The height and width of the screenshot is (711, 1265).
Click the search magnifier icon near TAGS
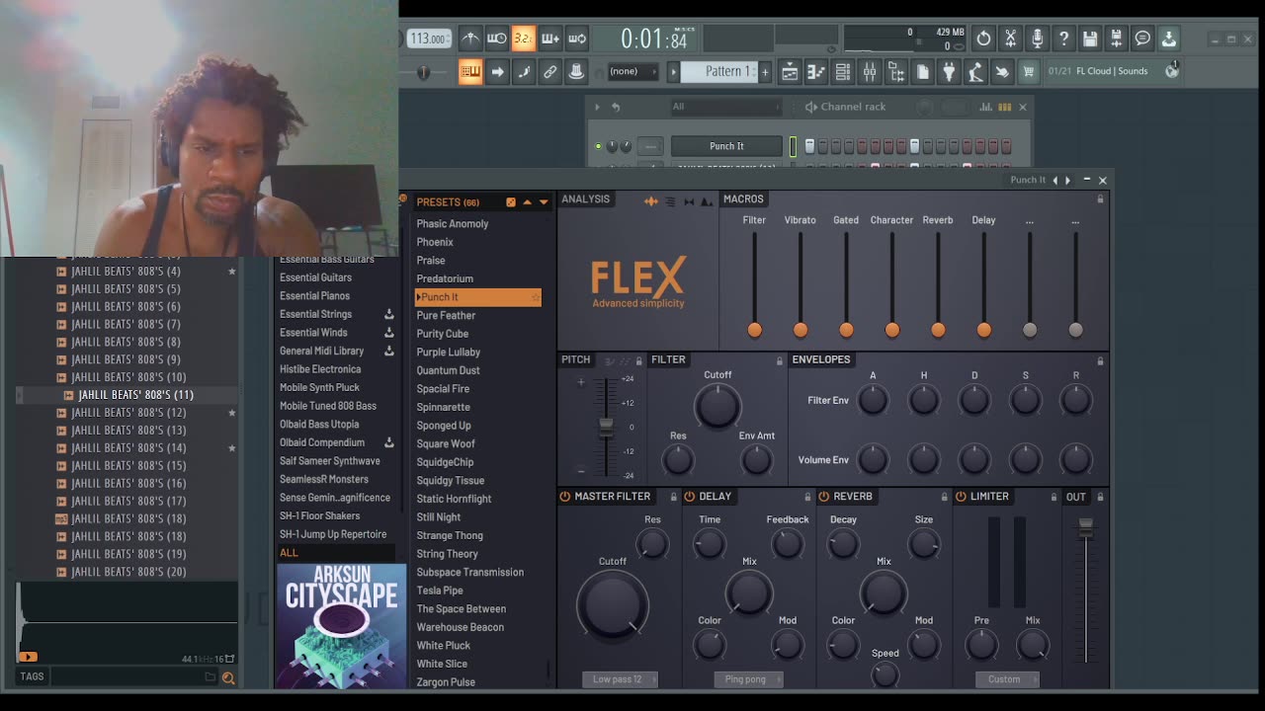[228, 677]
